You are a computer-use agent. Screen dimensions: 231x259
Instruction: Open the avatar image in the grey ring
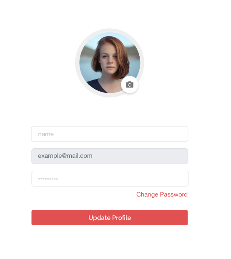[110, 63]
